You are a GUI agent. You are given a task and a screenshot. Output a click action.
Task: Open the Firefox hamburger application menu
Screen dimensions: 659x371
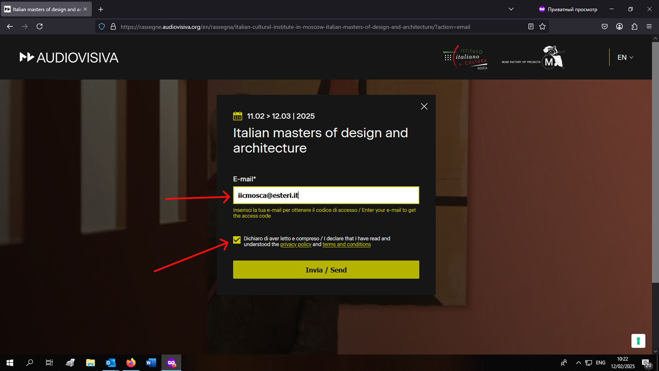(x=649, y=26)
